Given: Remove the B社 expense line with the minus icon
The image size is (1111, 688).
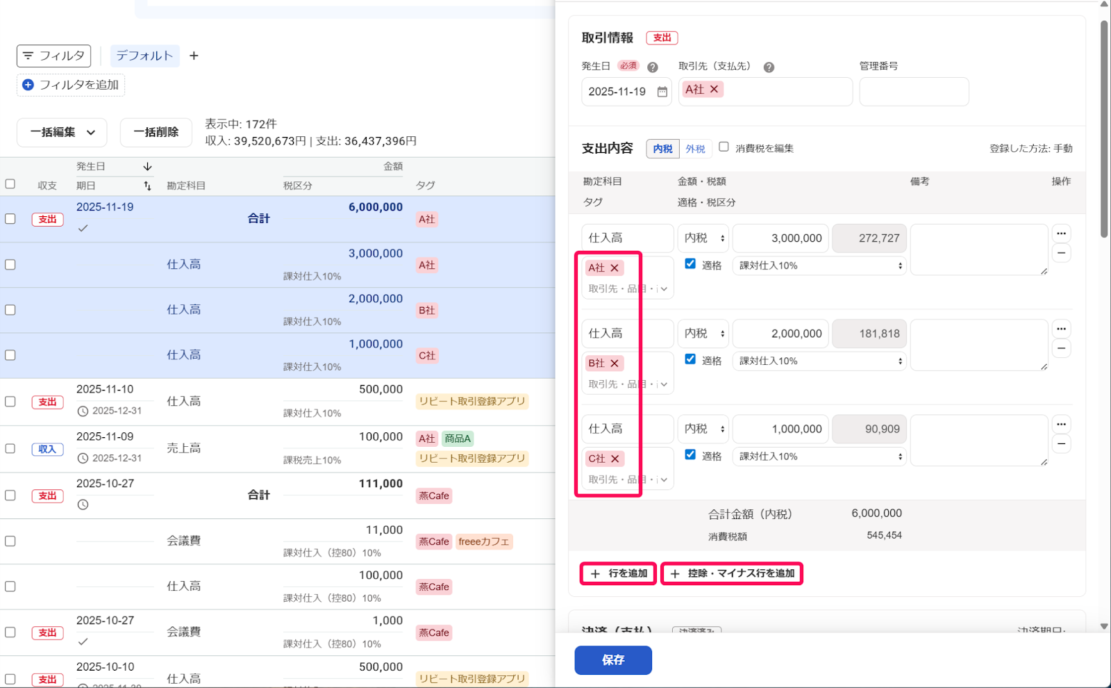Looking at the screenshot, I should [x=1061, y=348].
